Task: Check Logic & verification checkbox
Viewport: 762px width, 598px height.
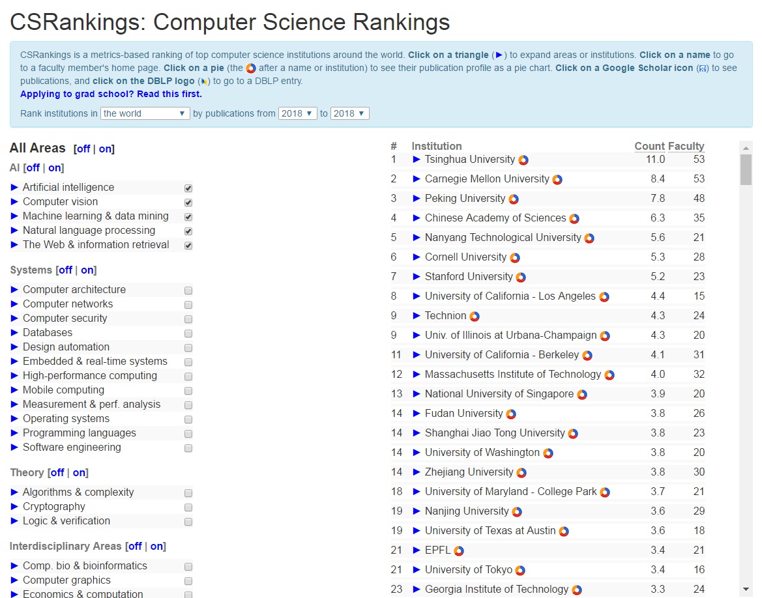Action: pos(188,522)
